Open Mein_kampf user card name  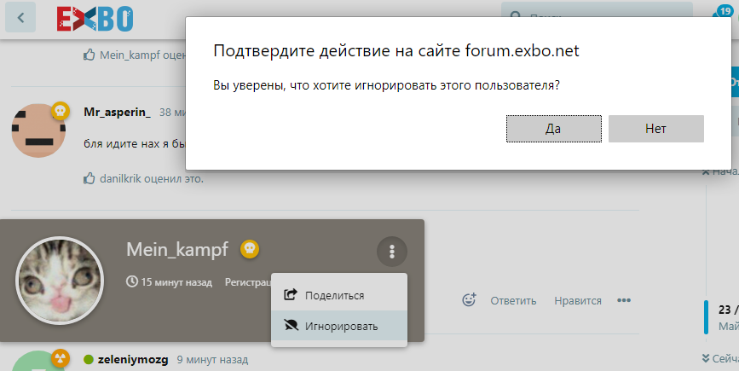[177, 249]
